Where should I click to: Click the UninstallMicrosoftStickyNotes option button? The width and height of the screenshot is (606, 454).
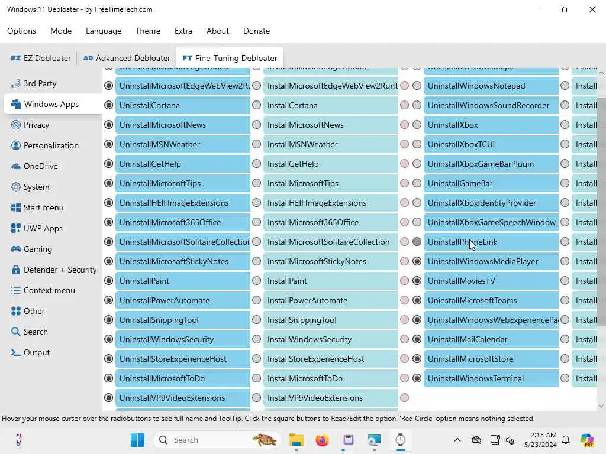coord(183,261)
